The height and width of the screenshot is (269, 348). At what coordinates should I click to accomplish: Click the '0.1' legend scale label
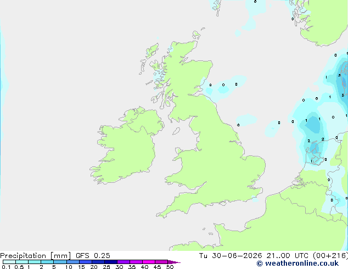6,267
